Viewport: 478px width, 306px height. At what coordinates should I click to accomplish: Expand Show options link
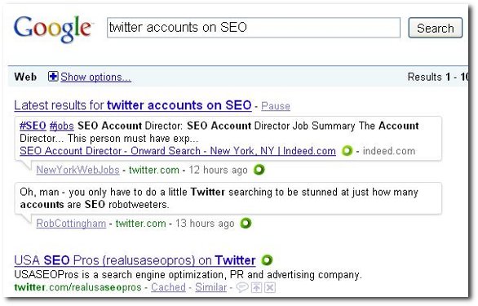click(95, 77)
